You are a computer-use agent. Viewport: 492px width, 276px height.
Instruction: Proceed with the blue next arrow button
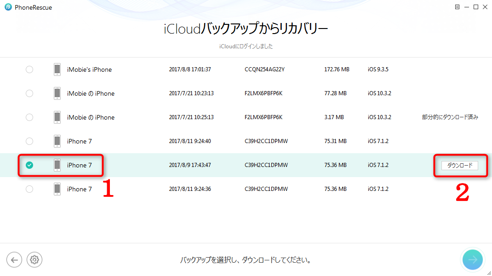coord(473,260)
